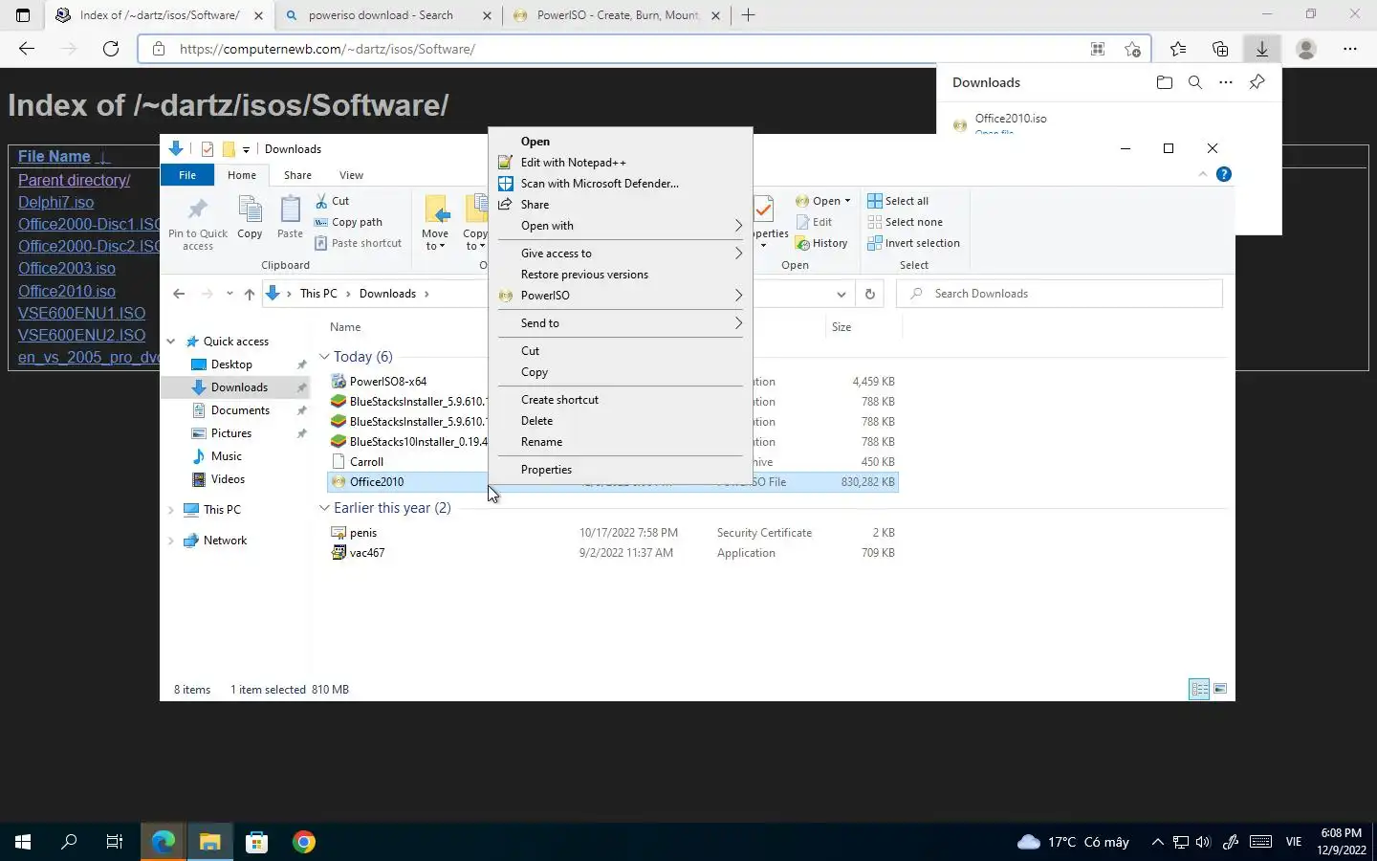Click the Explorer help question mark icon
Viewport: 1377px width, 861px height.
click(1223, 174)
